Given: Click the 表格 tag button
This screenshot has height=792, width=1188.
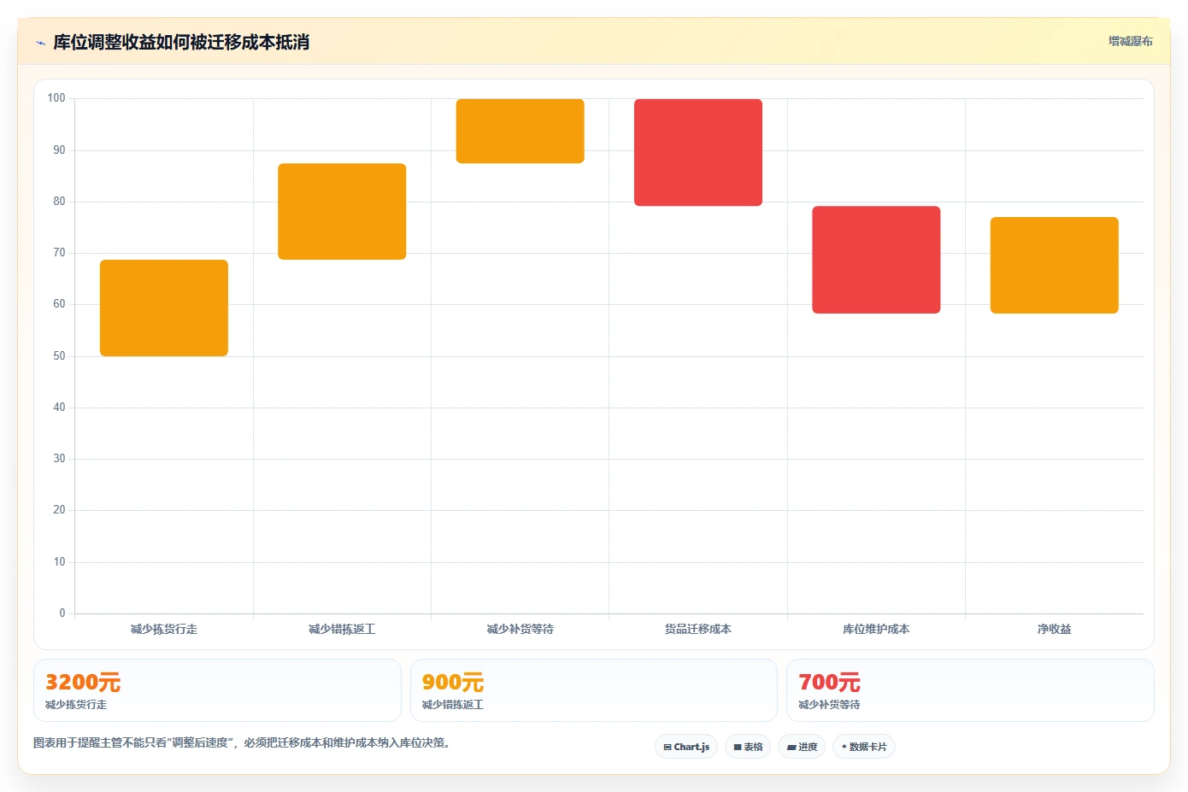Looking at the screenshot, I should pyautogui.click(x=748, y=747).
